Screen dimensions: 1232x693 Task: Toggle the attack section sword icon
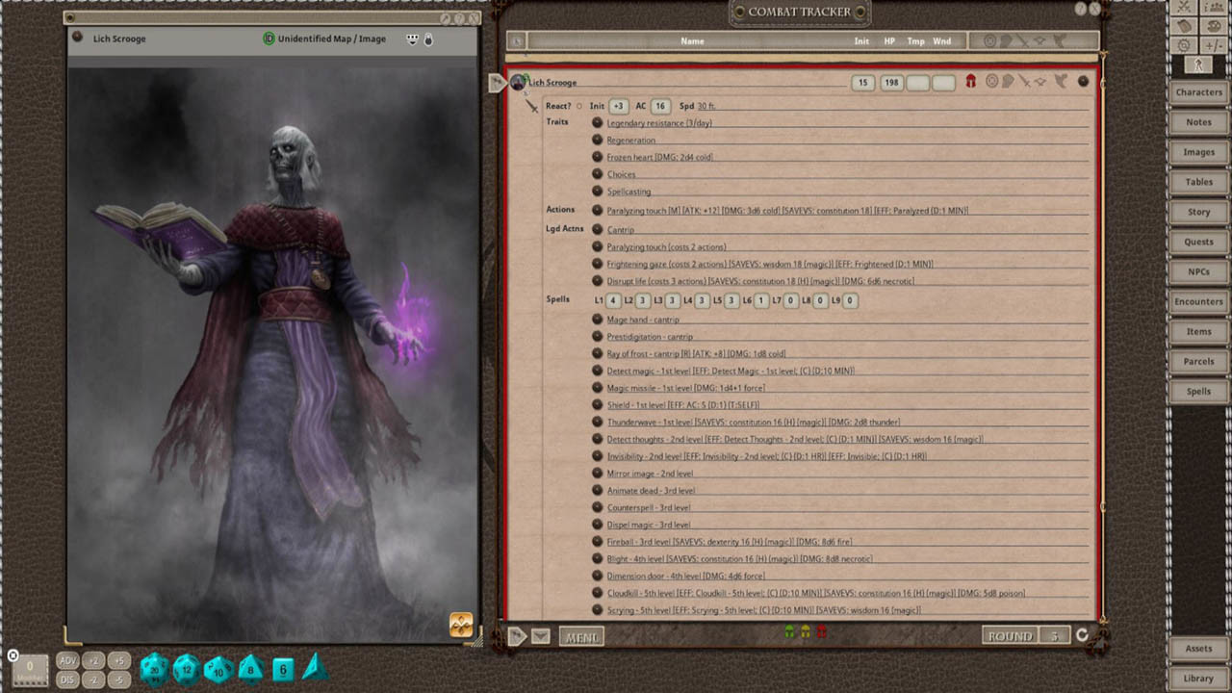click(x=1024, y=83)
